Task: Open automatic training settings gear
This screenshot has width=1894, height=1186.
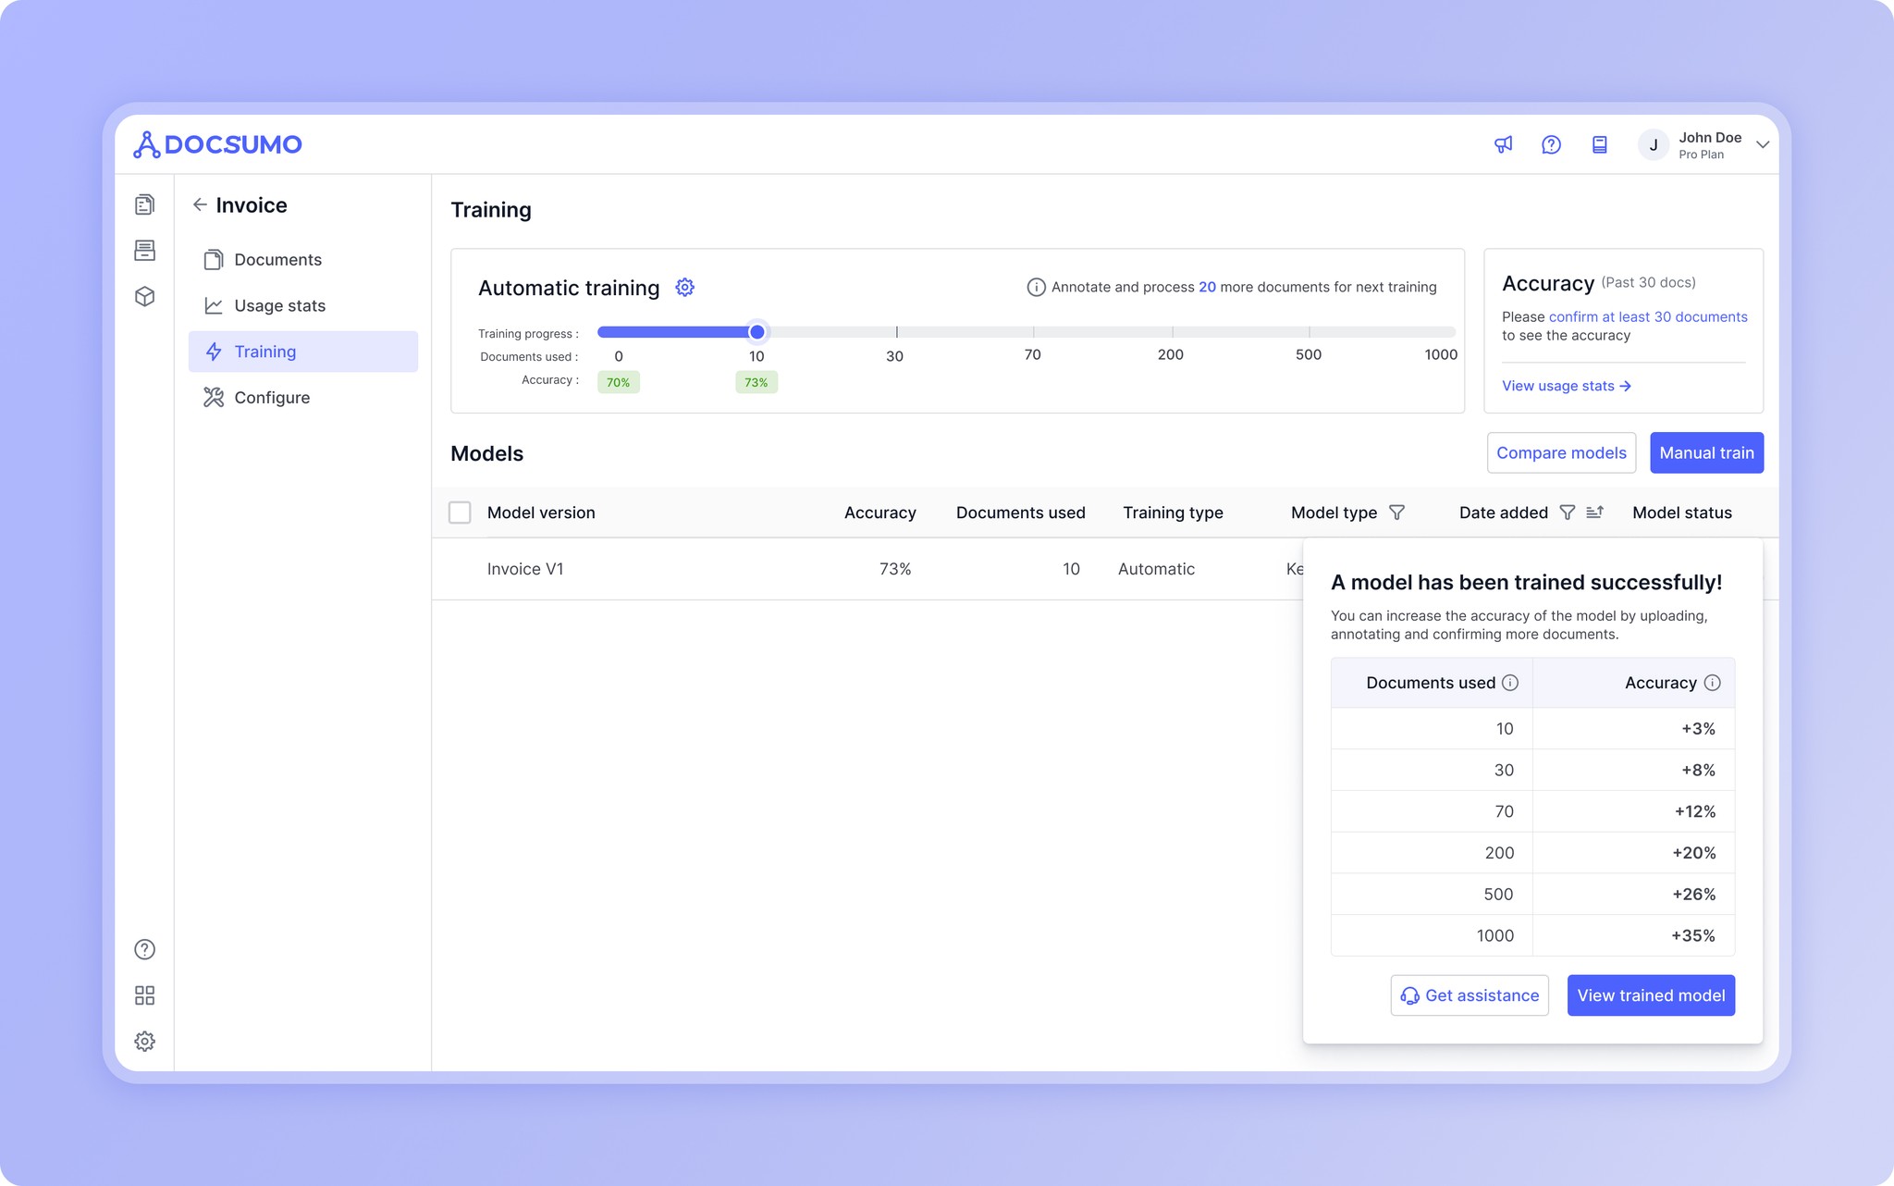Action: 684,288
